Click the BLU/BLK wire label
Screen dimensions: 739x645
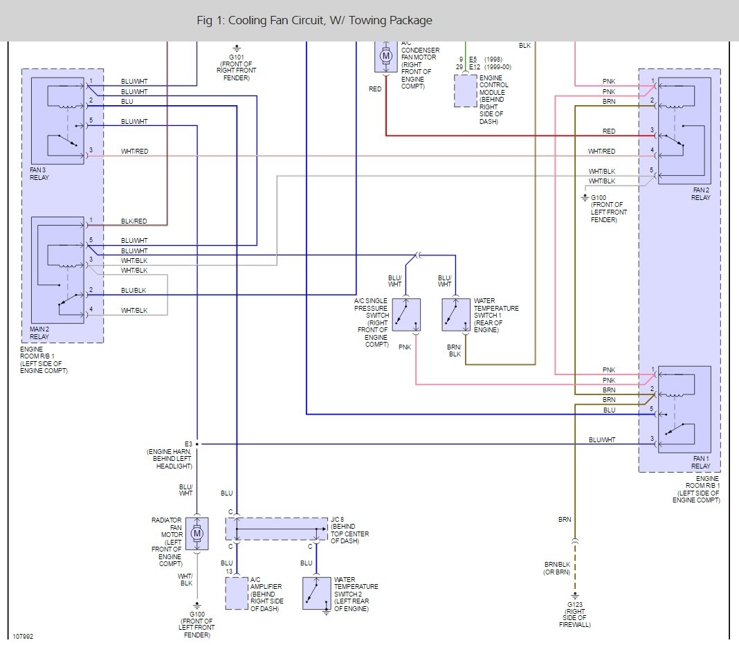(134, 291)
